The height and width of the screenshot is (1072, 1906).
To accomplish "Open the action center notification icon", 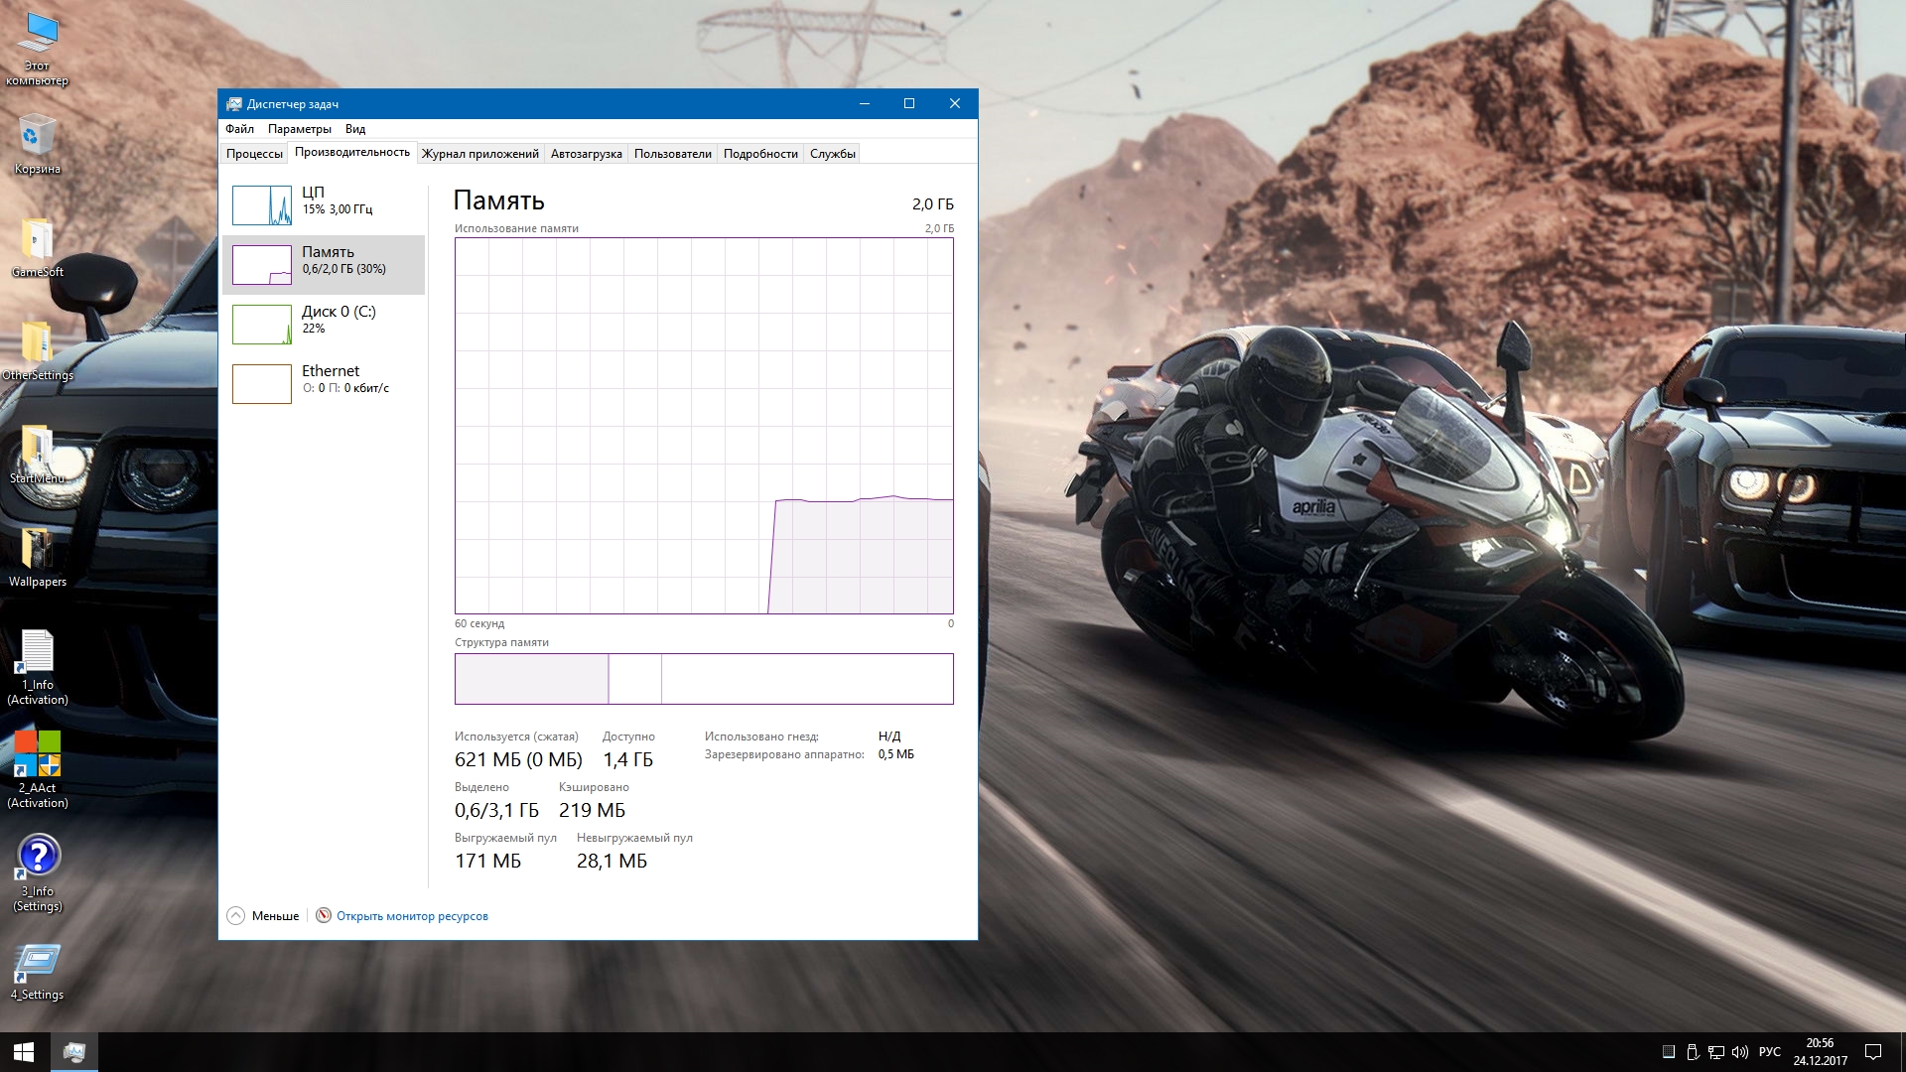I will point(1873,1052).
